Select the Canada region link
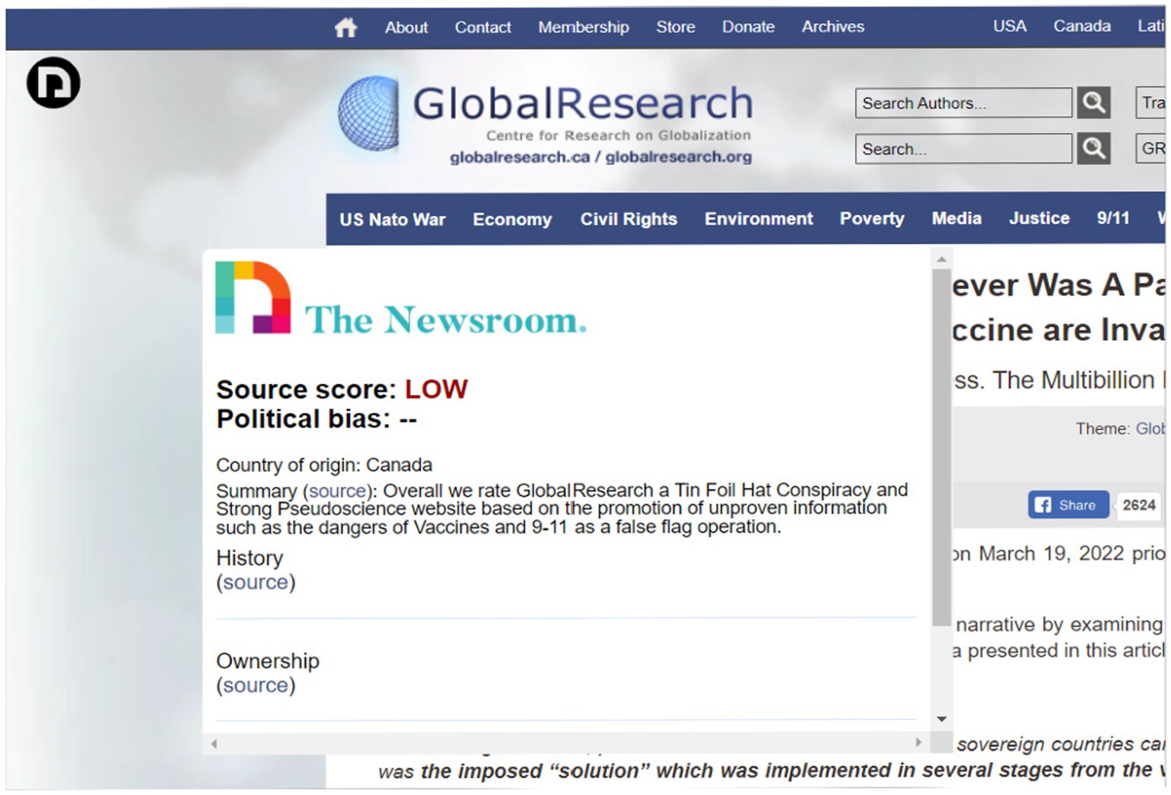The image size is (1171, 795). pos(1082,26)
